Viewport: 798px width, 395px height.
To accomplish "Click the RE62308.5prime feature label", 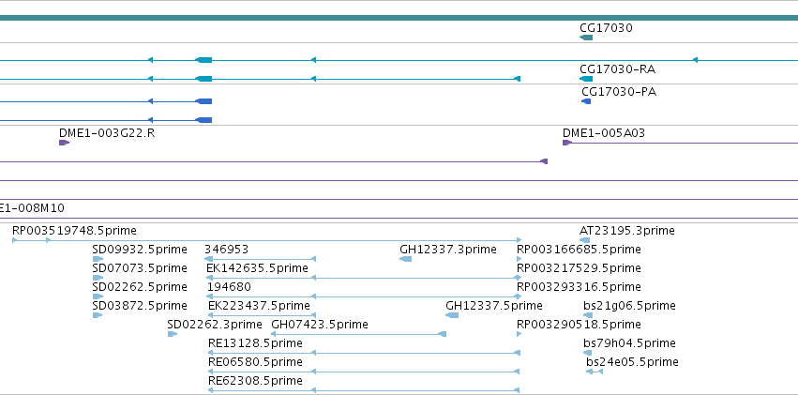I will [255, 381].
